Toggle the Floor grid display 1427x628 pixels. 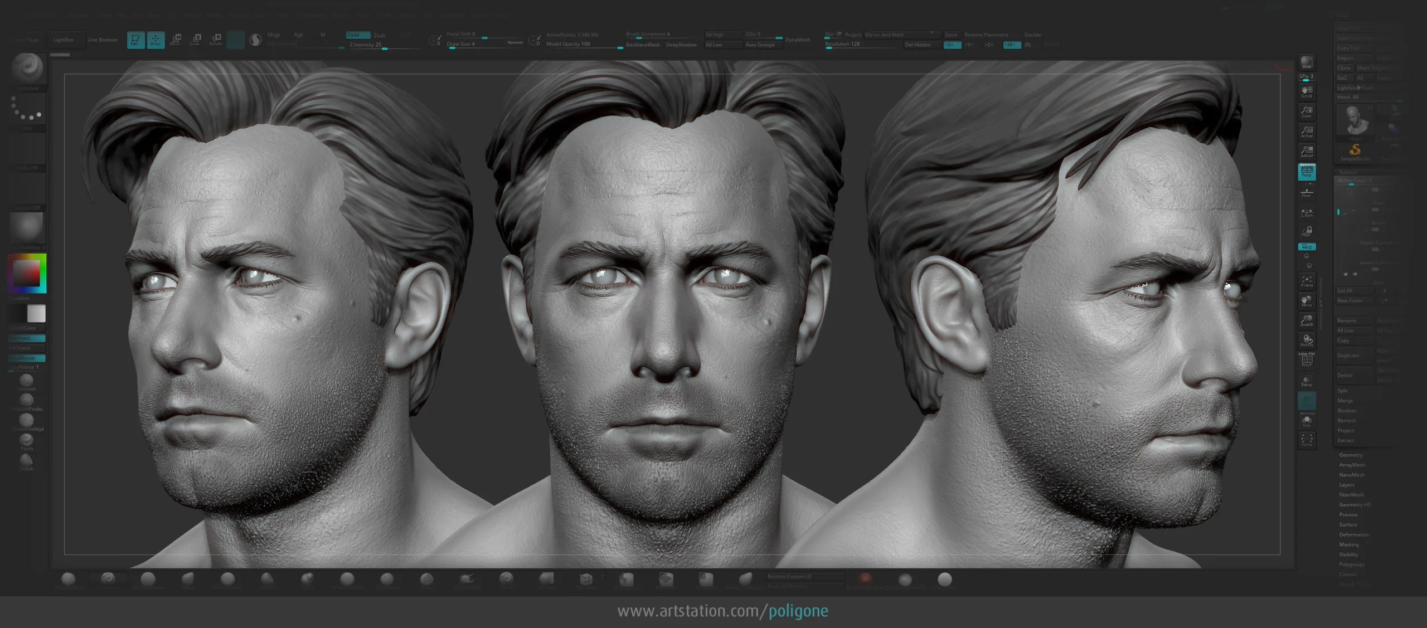click(1307, 193)
